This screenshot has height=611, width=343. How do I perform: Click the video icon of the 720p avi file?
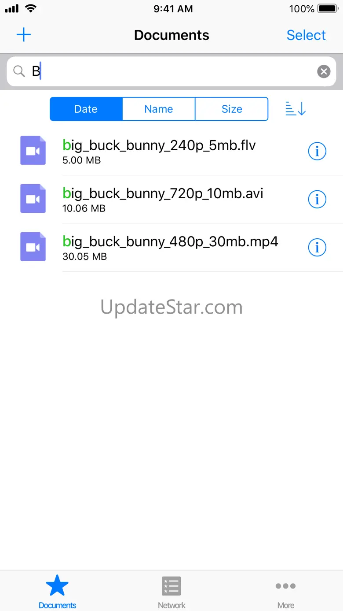pos(33,199)
